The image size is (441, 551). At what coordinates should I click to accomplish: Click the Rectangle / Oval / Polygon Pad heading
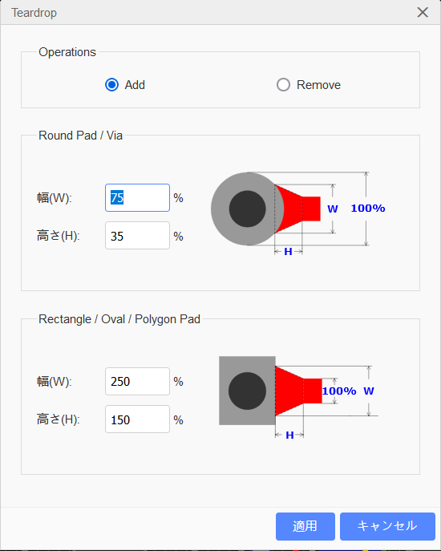(x=119, y=319)
